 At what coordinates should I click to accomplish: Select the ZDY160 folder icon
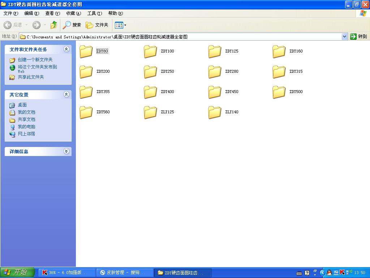click(279, 51)
